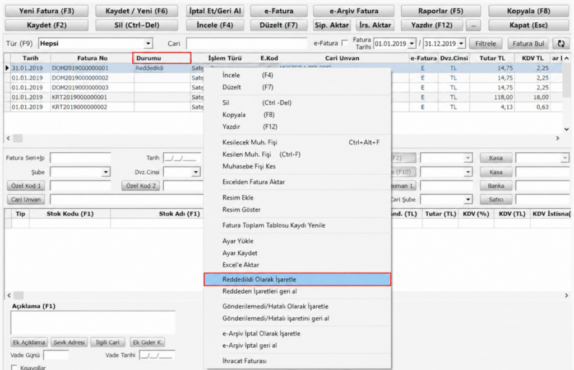Click the Filtrele button
574x370 pixels.
point(485,44)
